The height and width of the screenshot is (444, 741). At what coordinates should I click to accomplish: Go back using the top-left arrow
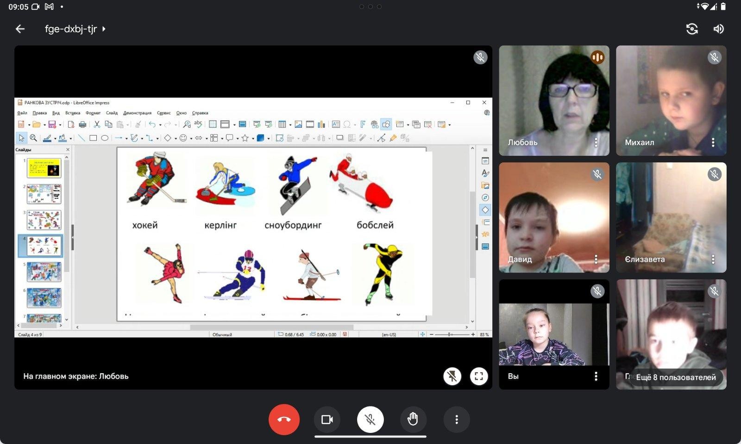[20, 29]
